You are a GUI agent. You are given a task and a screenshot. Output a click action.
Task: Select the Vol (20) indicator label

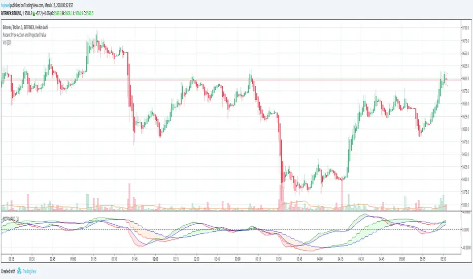[9, 43]
